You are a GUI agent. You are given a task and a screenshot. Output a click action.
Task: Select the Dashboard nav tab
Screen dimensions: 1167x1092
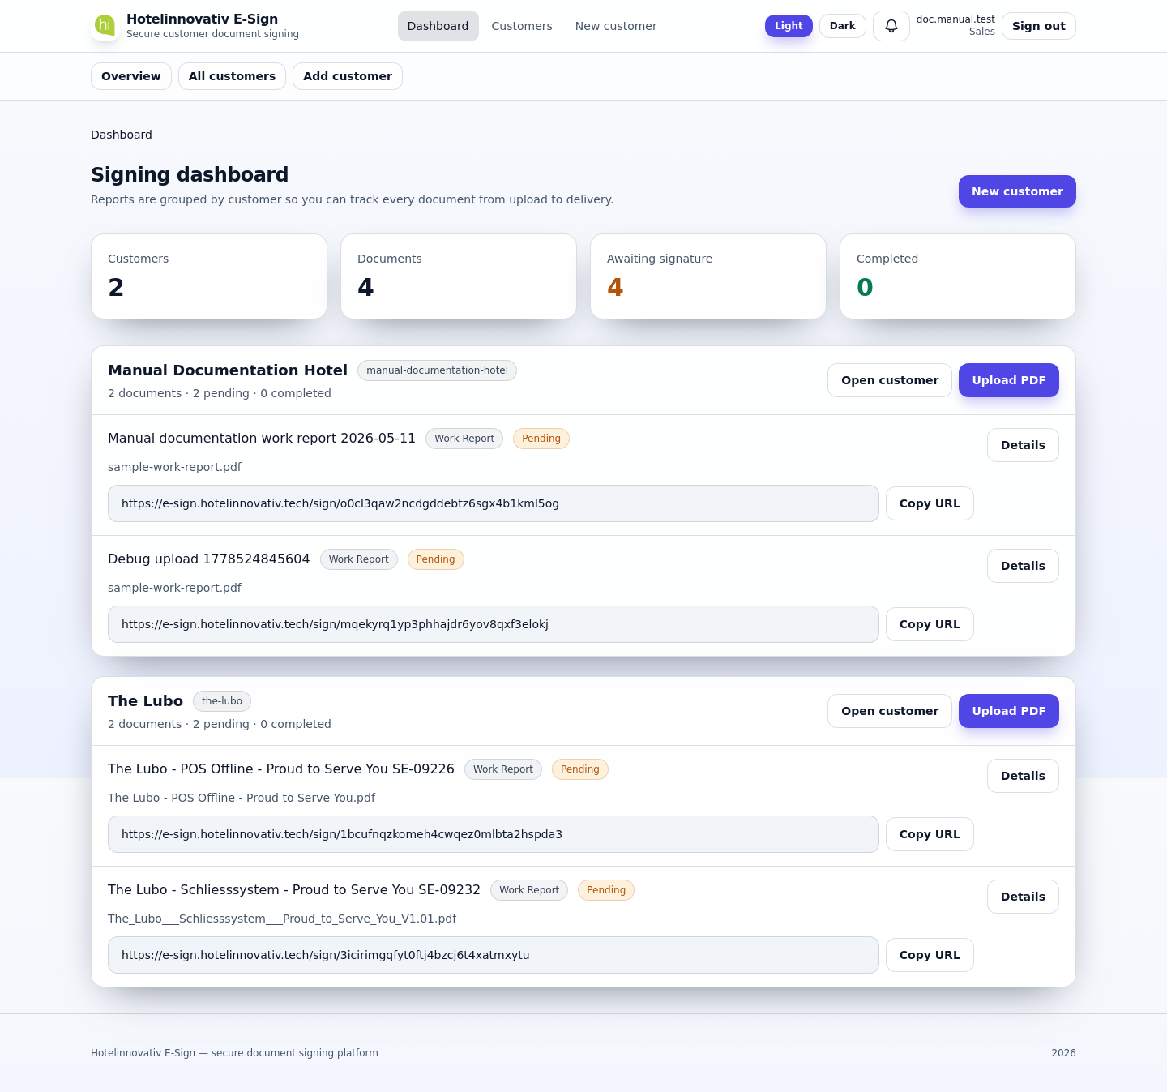pyautogui.click(x=438, y=26)
